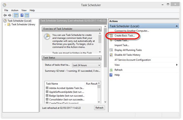
Task: Open the Last 24 hours dropdown
Action: (86, 65)
